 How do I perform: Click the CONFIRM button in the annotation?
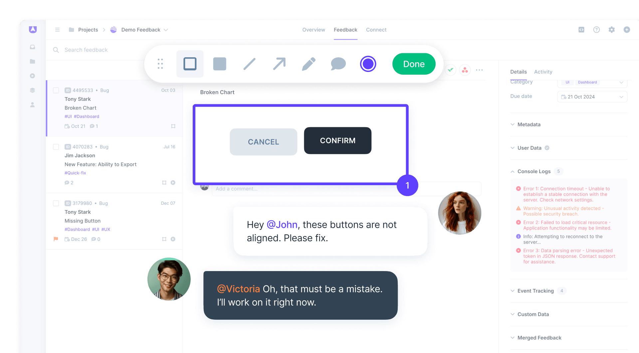click(337, 141)
